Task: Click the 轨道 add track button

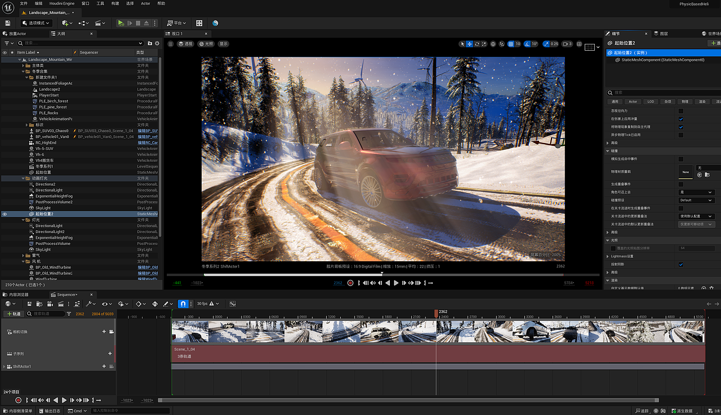Action: (x=14, y=314)
